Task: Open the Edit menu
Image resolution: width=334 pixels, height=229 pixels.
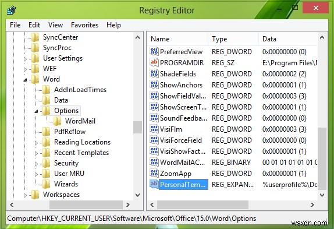Action: [x=34, y=25]
